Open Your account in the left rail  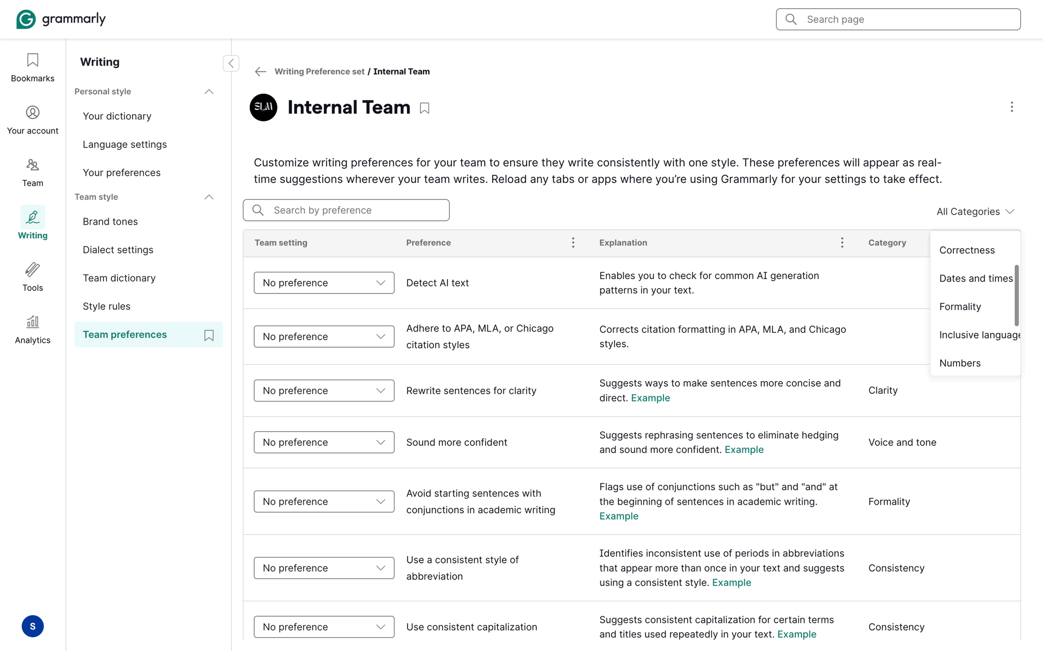tap(33, 120)
